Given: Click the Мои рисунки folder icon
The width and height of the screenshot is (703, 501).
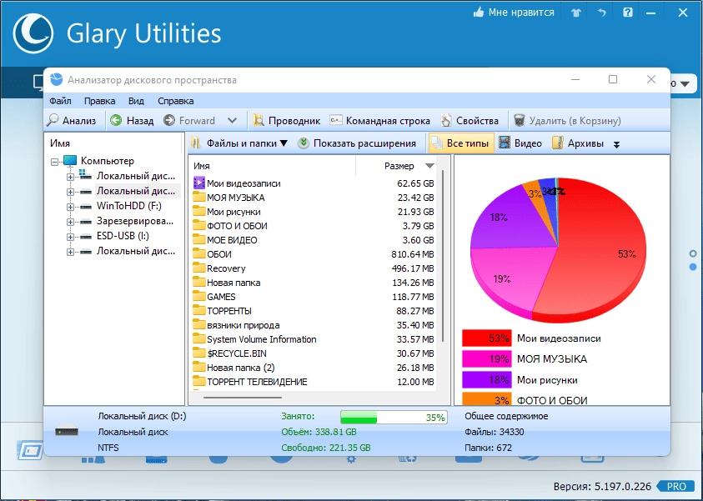Looking at the screenshot, I should 198,212.
